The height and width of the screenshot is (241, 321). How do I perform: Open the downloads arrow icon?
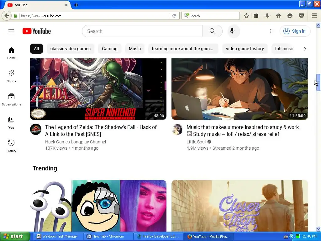click(x=267, y=16)
